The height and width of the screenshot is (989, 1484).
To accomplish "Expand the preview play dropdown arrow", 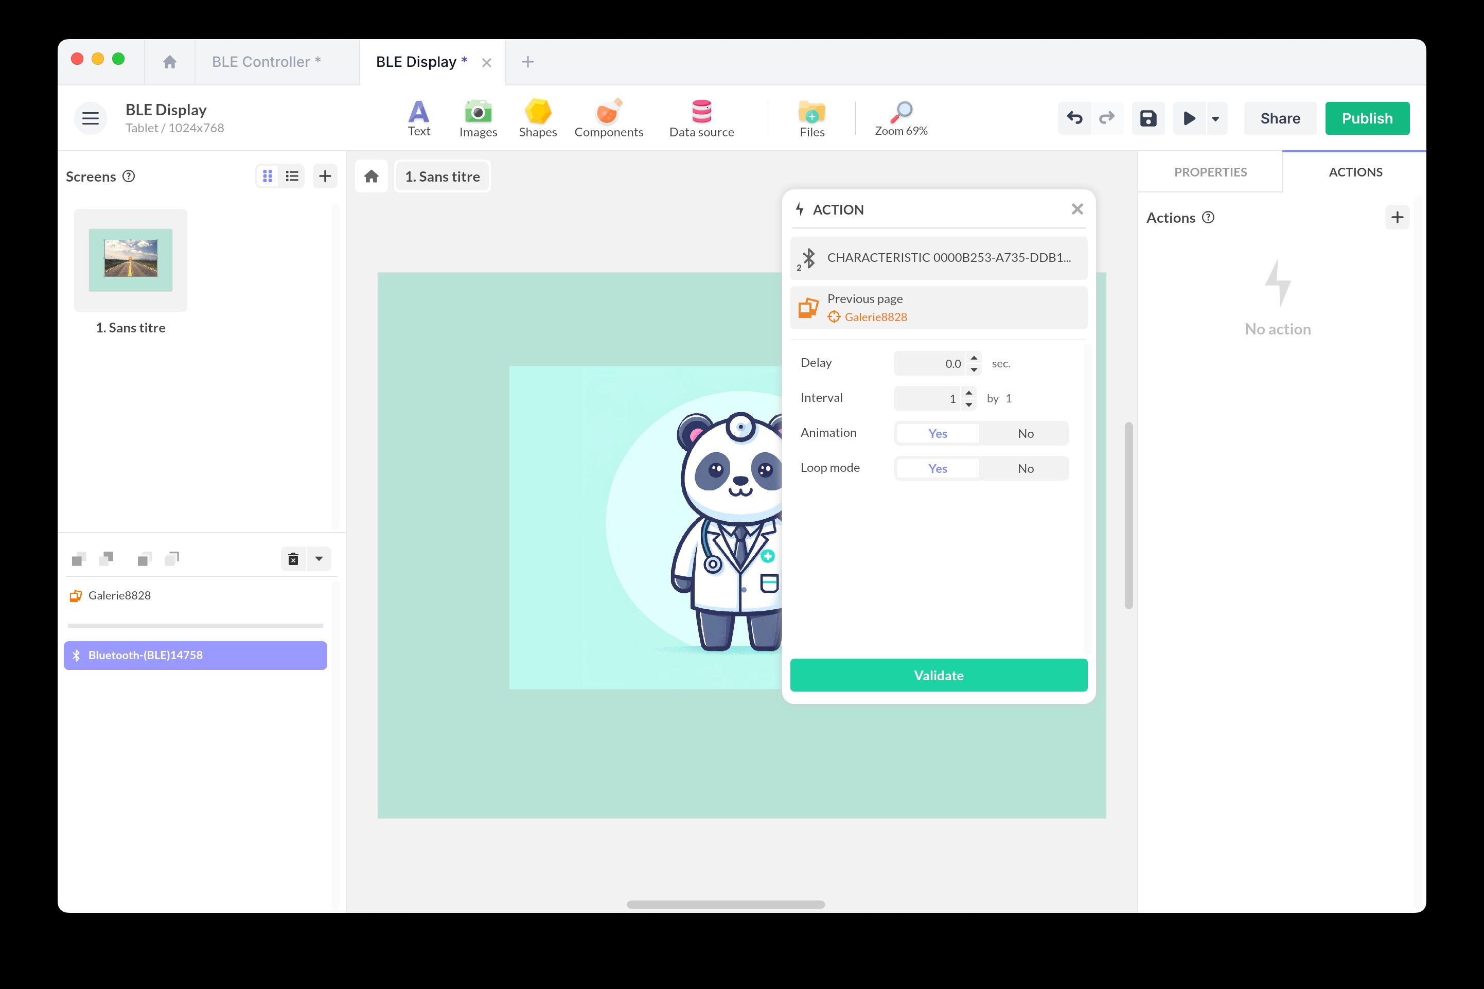I will [1215, 118].
